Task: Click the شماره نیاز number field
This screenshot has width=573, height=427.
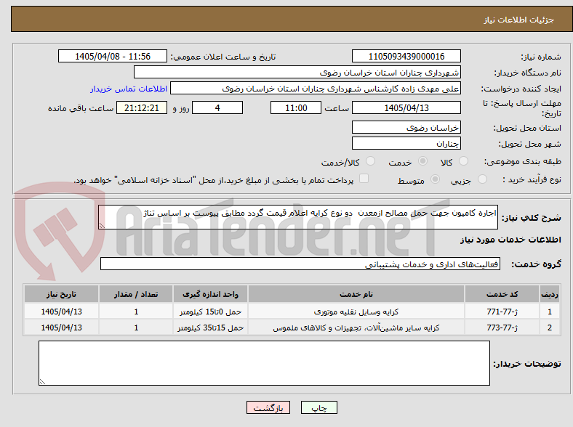Action: 406,56
